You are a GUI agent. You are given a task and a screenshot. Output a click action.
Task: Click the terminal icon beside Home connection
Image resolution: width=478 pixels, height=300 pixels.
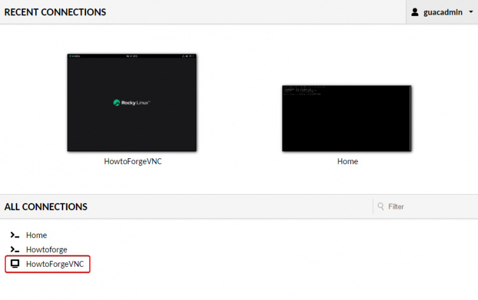[x=15, y=235]
